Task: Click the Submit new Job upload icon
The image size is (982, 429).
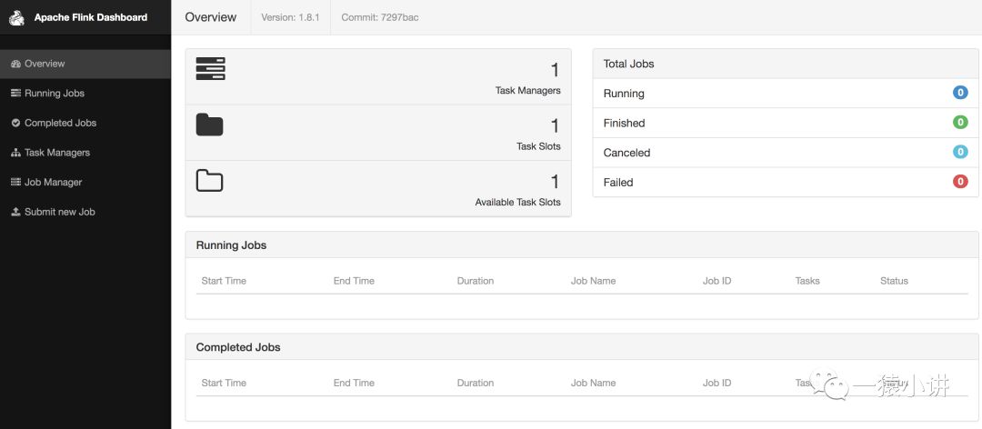Action: click(x=16, y=213)
